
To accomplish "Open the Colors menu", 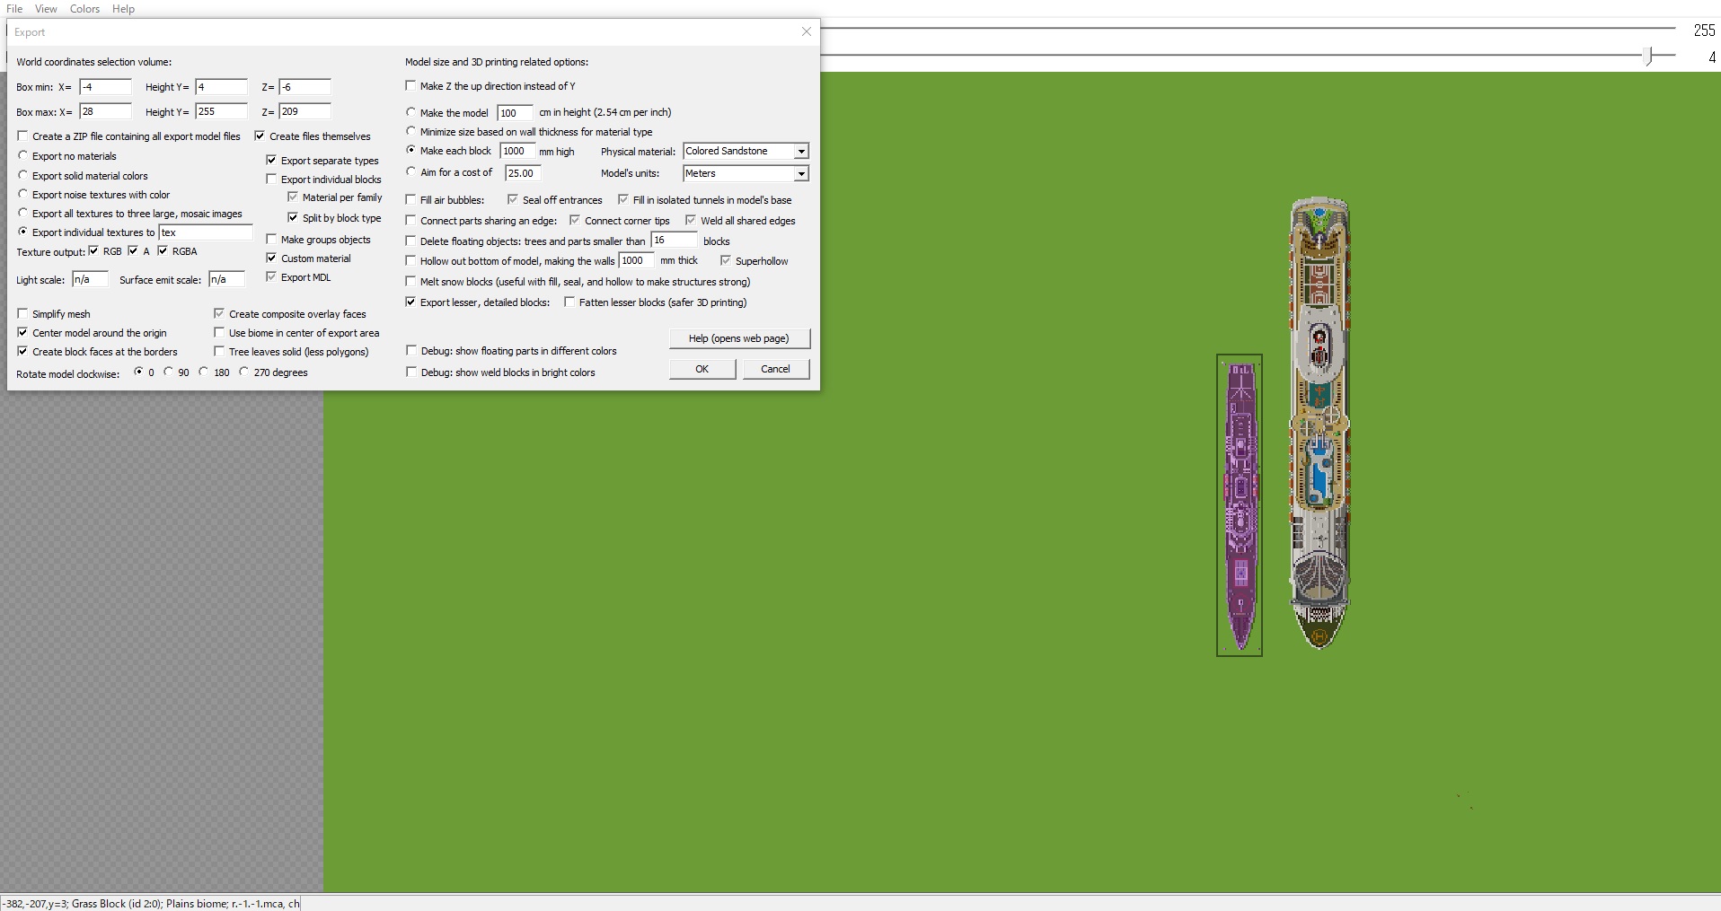I will point(84,9).
